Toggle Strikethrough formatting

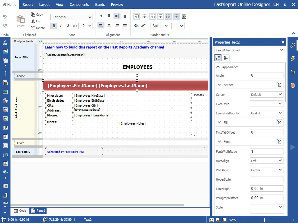[x=75, y=26]
